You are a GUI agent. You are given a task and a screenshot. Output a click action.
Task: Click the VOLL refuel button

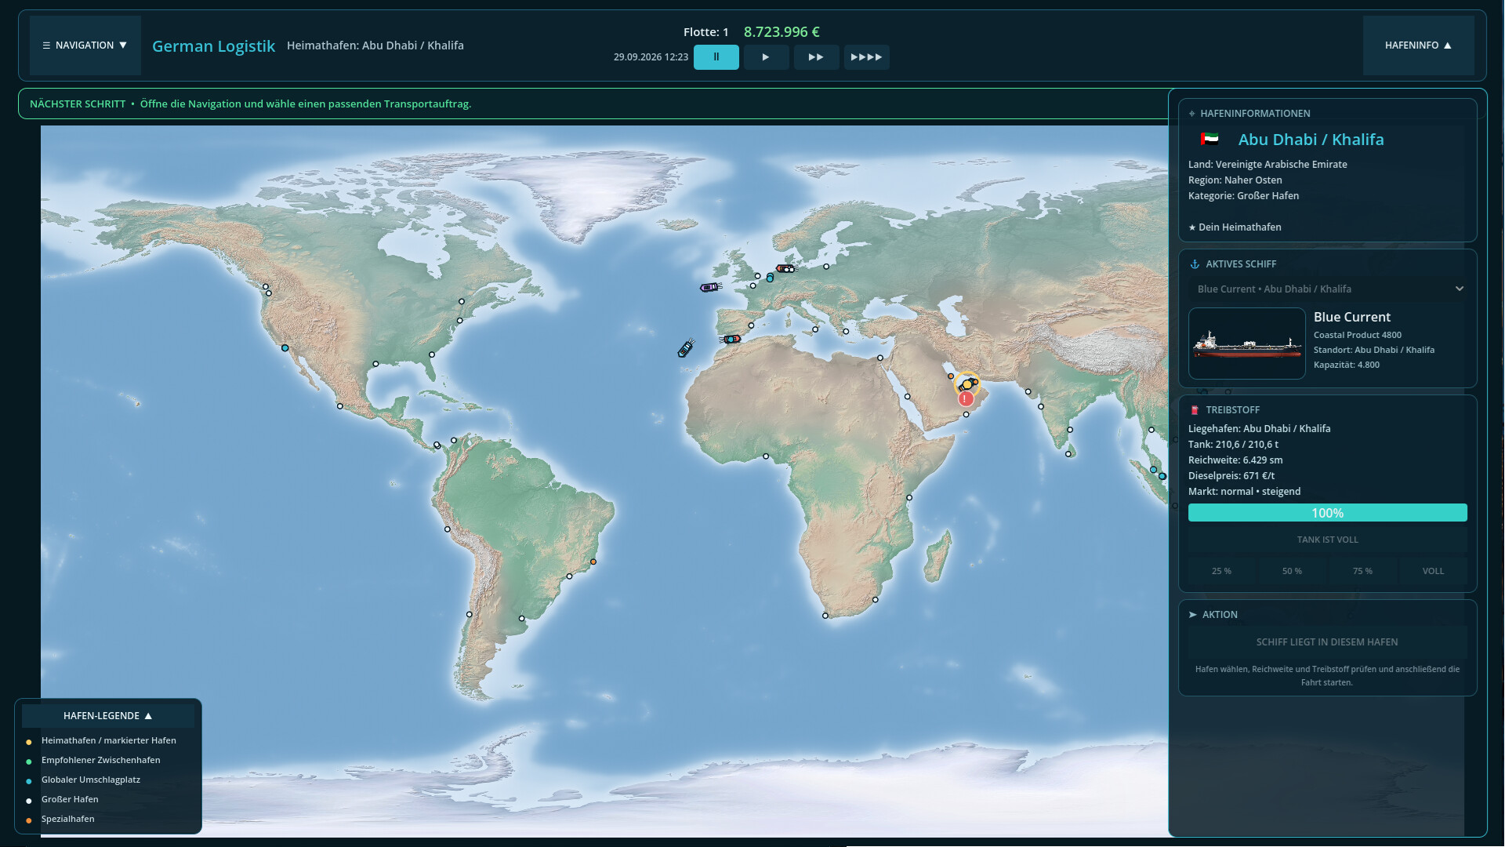1433,571
